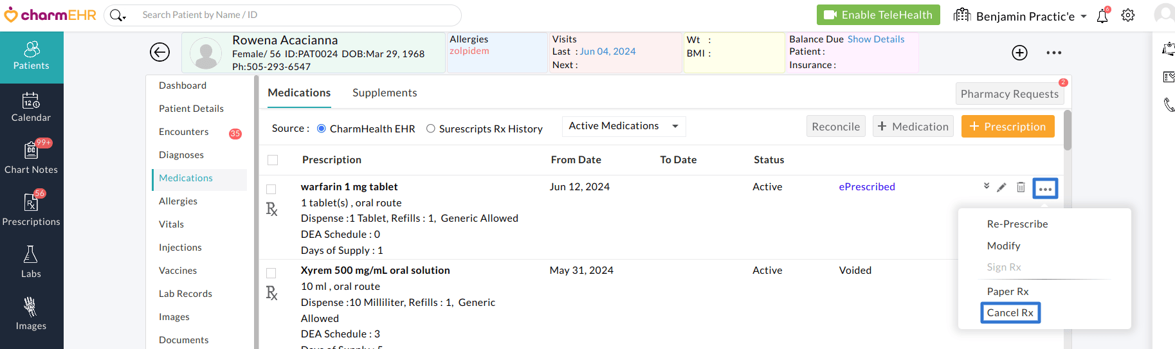This screenshot has width=1175, height=349.
Task: Click the orange + Prescription button
Action: [x=1008, y=127]
